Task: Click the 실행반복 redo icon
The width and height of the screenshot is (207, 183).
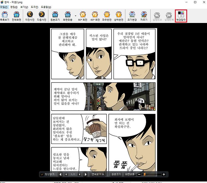Action: pyautogui.click(x=169, y=16)
